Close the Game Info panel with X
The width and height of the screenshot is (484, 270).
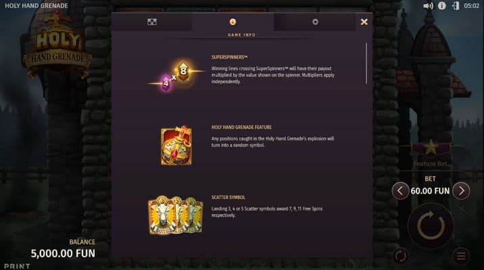[x=364, y=22]
